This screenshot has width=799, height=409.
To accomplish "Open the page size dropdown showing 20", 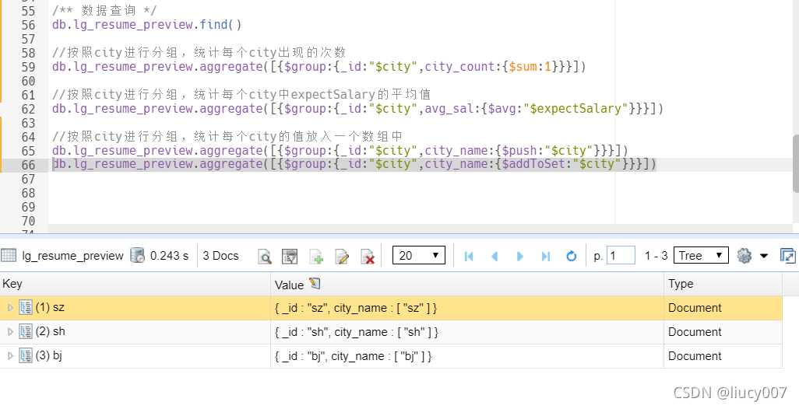I will click(419, 255).
